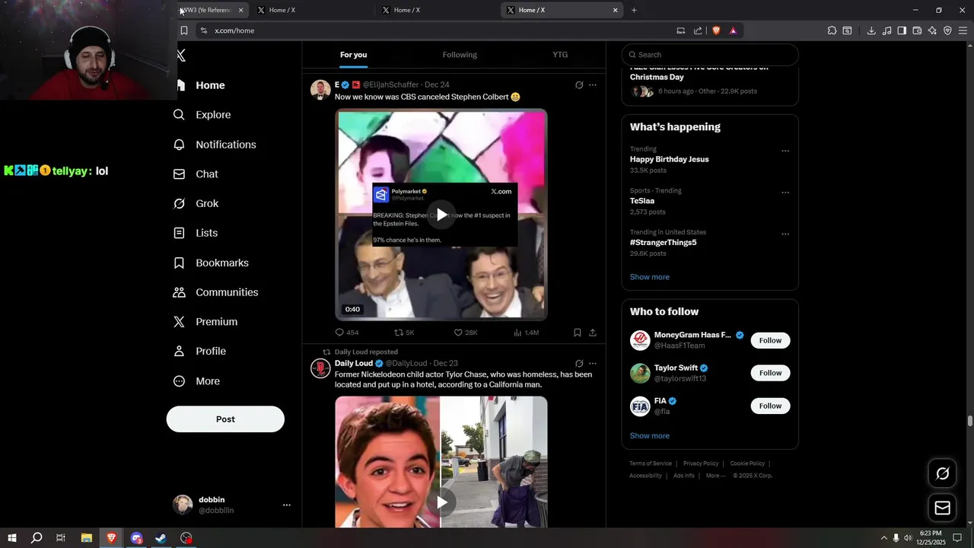The width and height of the screenshot is (974, 548).
Task: Open more options on Daily Loud post
Action: pyautogui.click(x=593, y=364)
